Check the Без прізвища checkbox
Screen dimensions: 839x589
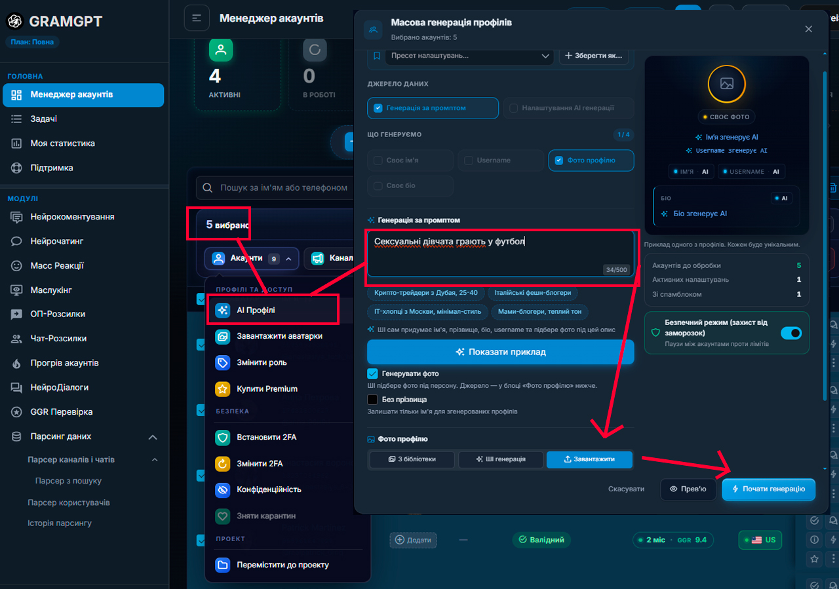pyautogui.click(x=372, y=399)
